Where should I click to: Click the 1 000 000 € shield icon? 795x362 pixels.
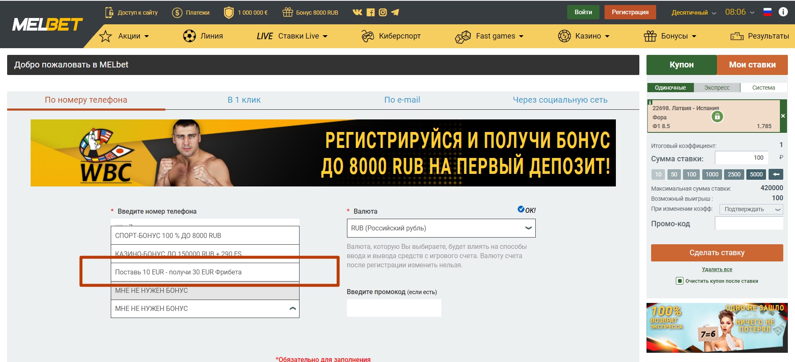click(x=229, y=13)
